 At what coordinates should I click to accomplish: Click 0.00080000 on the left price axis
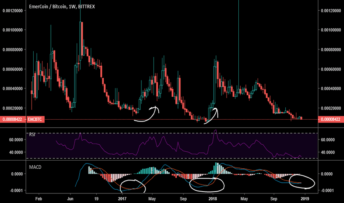pos(13,49)
